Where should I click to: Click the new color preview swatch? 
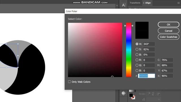[142, 26]
